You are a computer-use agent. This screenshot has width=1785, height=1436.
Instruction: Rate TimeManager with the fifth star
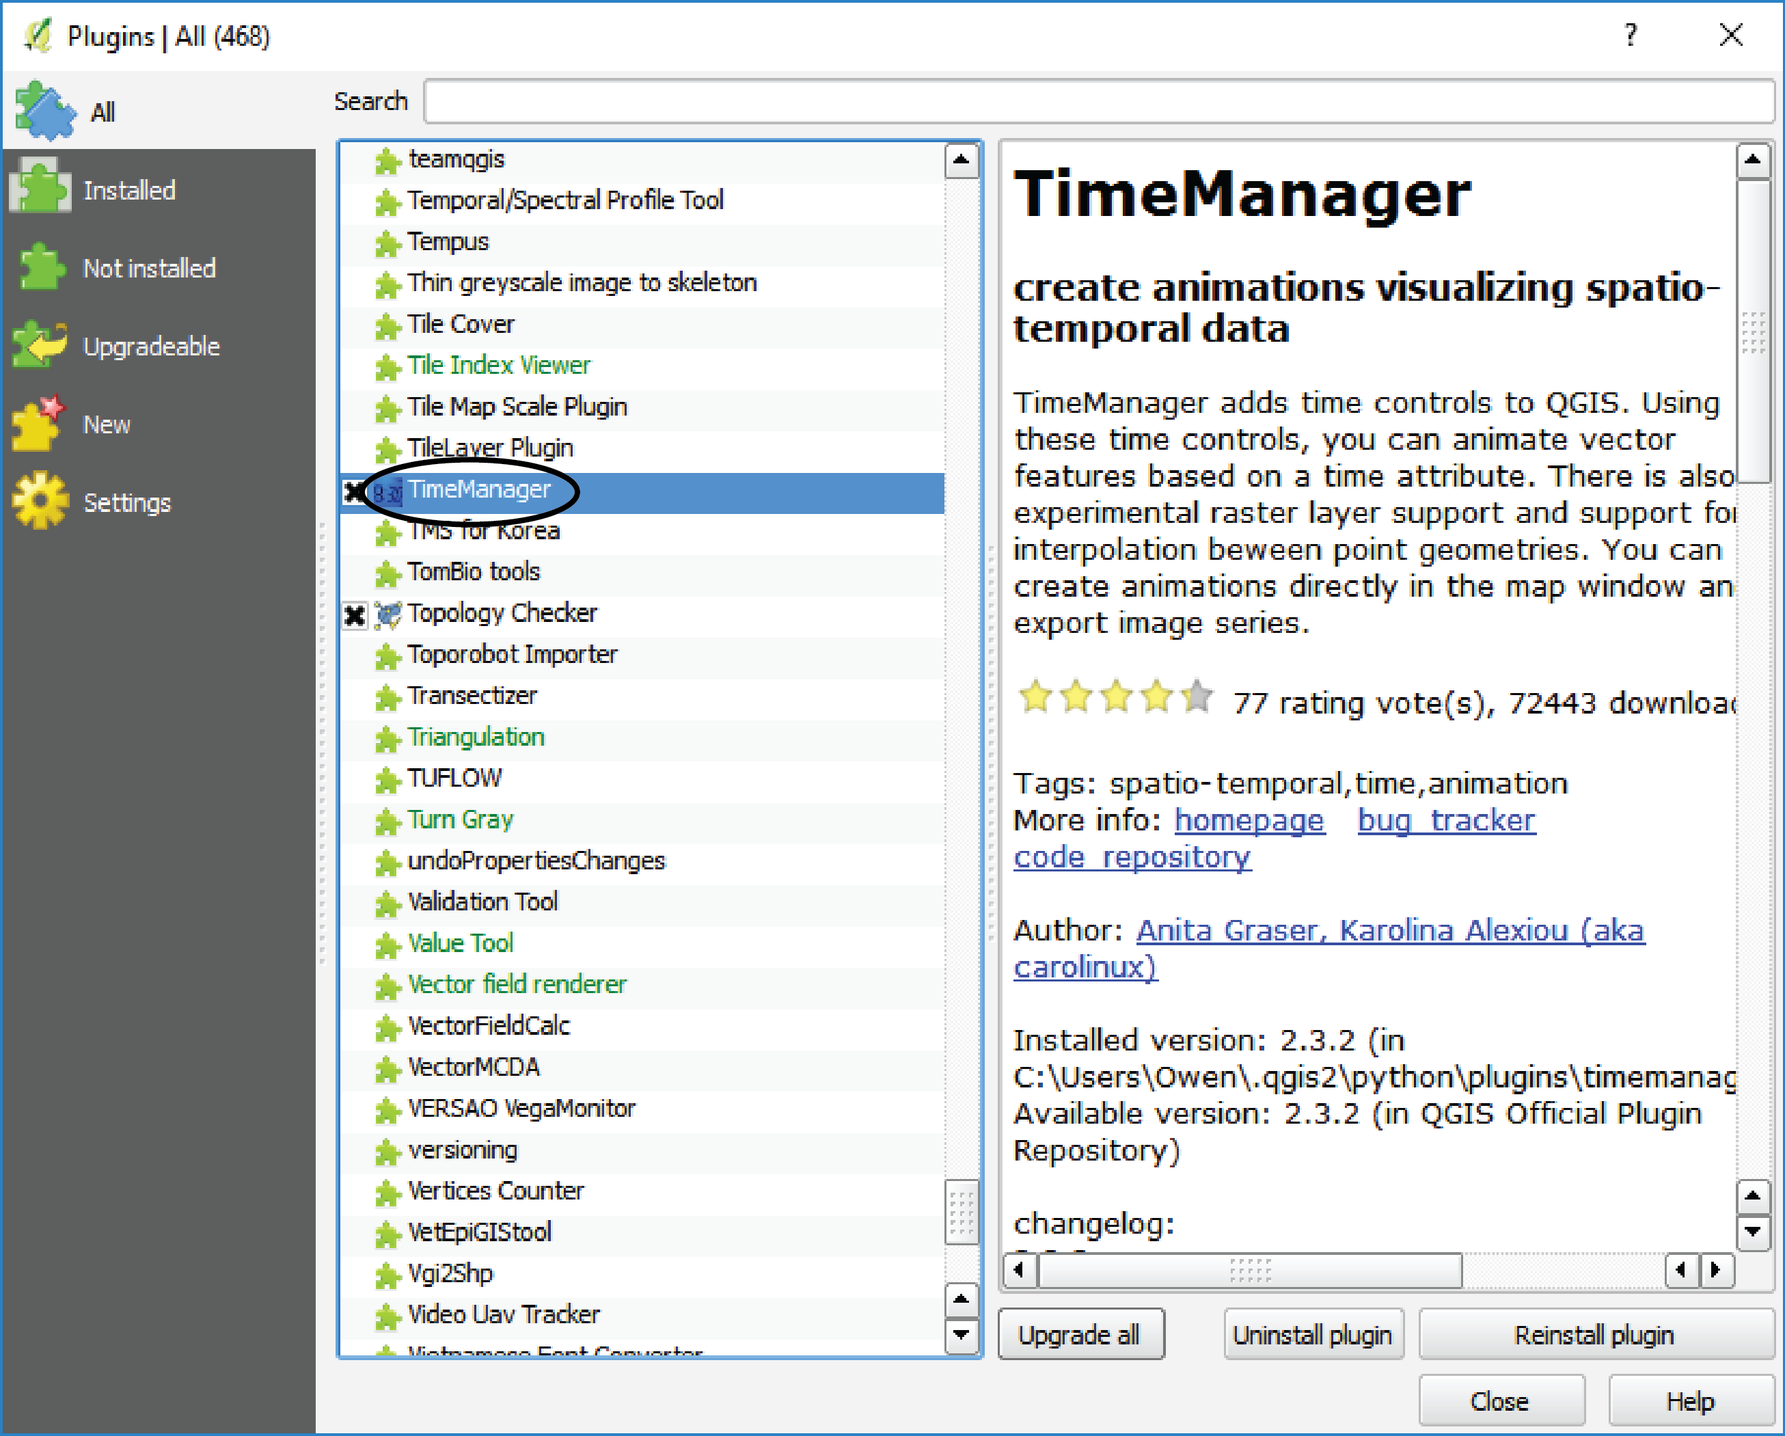1197,696
